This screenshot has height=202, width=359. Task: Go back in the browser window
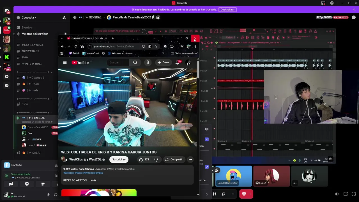(x=62, y=46)
